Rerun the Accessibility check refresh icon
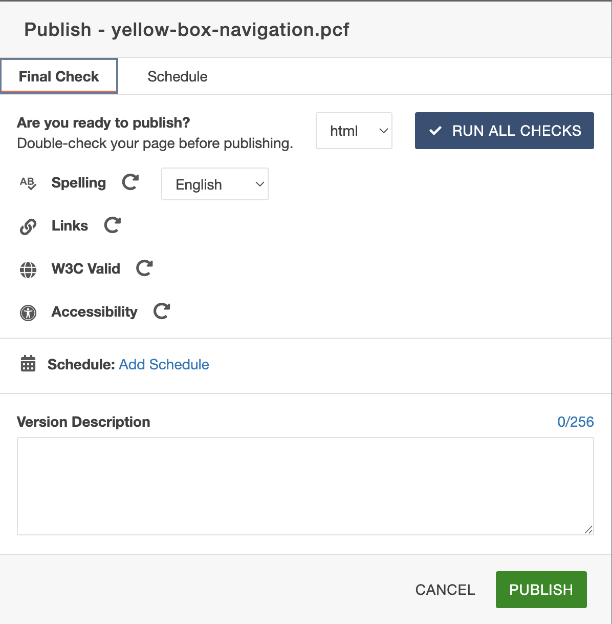 pos(162,311)
